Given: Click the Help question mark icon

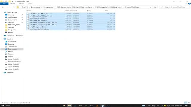Looking at the screenshot, I should tap(189, 4).
